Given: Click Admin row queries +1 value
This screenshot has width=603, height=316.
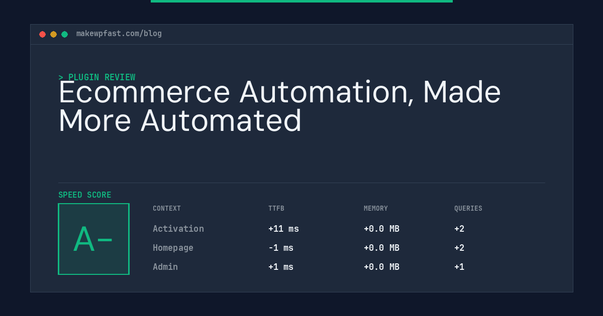Looking at the screenshot, I should tap(459, 267).
